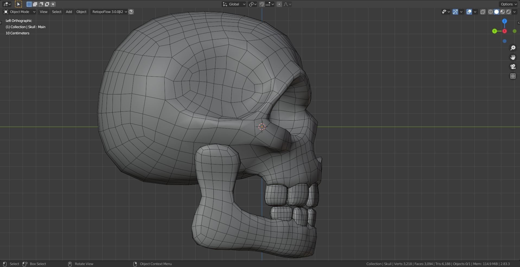The image size is (520, 267).
Task: Click the 'Box Select' status bar hint
Action: pyautogui.click(x=38, y=264)
